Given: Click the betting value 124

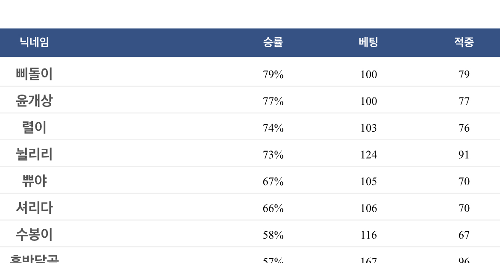Looking at the screenshot, I should coord(369,155).
